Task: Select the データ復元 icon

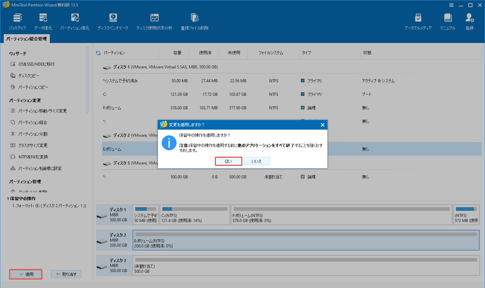Action: click(43, 21)
